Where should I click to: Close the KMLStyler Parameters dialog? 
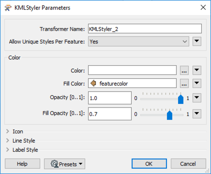203,7
